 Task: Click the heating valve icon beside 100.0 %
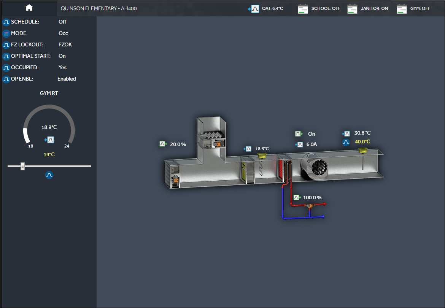coord(296,197)
